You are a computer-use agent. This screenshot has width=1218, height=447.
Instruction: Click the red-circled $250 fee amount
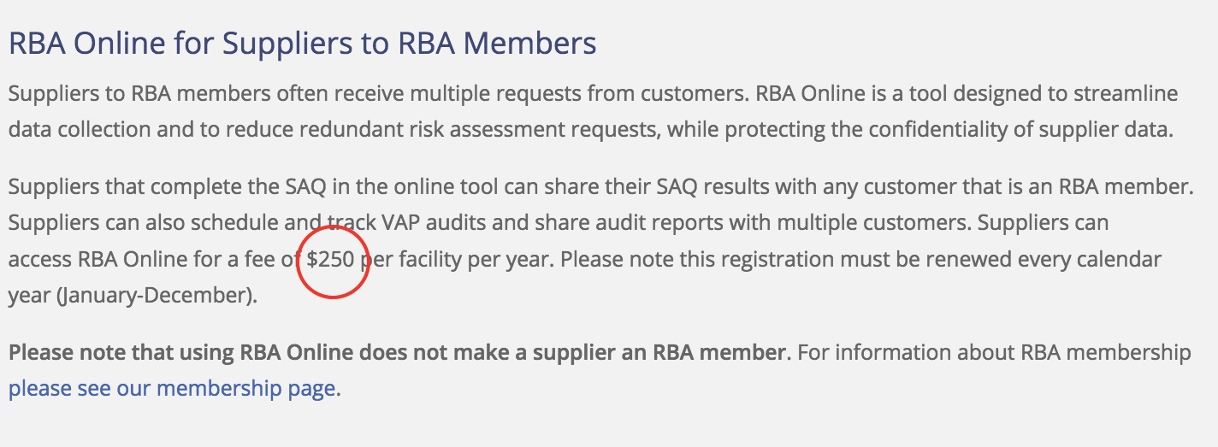coord(331,259)
